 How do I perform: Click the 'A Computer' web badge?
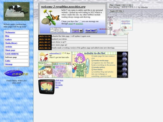(x=77, y=31)
